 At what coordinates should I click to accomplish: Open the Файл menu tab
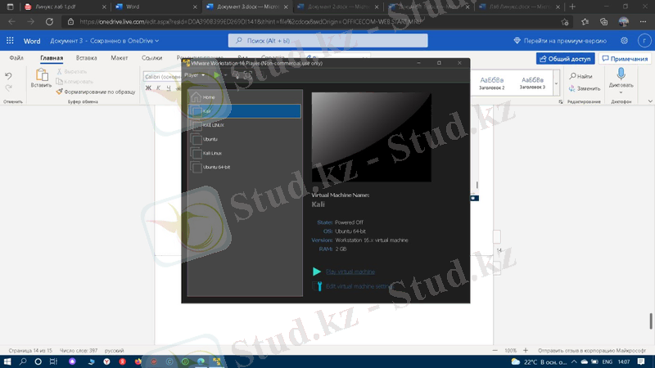pos(16,58)
